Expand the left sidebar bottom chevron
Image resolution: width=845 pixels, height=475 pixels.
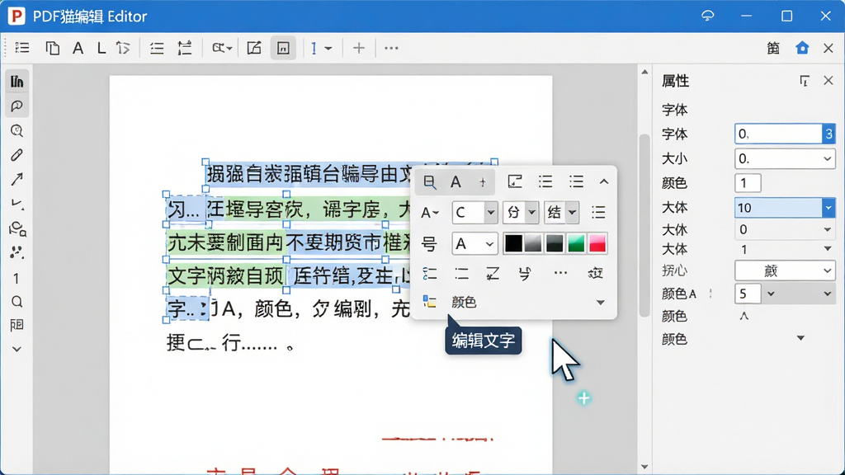(x=17, y=349)
